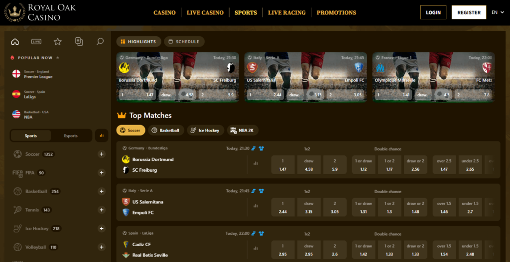Open statistics icon for US Salernitana match
Screen dimensions: 510x262
click(x=255, y=206)
